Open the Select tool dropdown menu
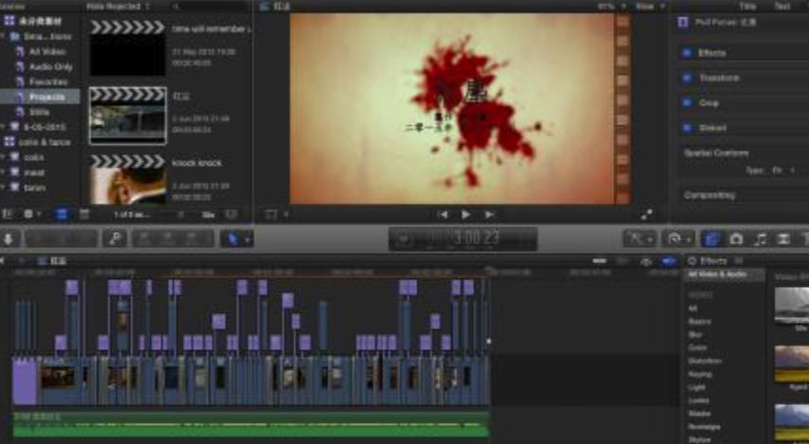The height and width of the screenshot is (444, 809). click(235, 239)
